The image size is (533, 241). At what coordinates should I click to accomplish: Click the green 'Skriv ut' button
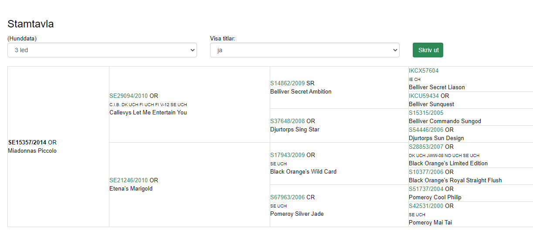pos(428,50)
